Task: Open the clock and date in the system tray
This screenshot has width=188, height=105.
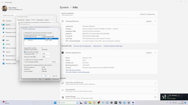Action: coord(181,103)
